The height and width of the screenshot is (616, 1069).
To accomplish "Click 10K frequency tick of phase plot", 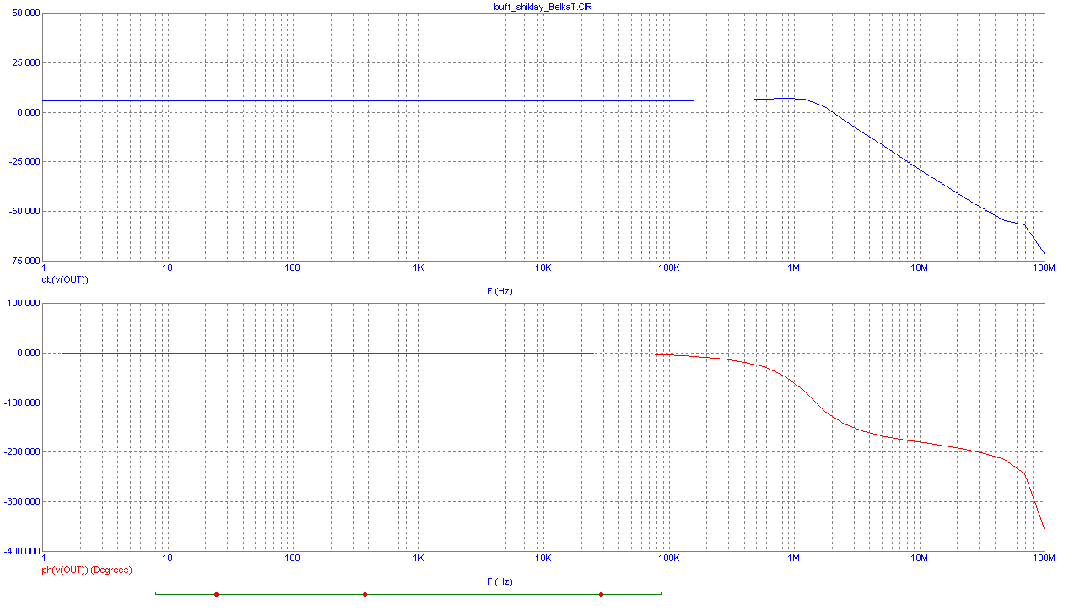I will 543,559.
